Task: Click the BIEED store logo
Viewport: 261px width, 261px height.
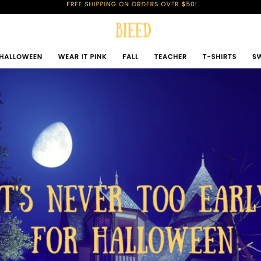Action: (133, 30)
